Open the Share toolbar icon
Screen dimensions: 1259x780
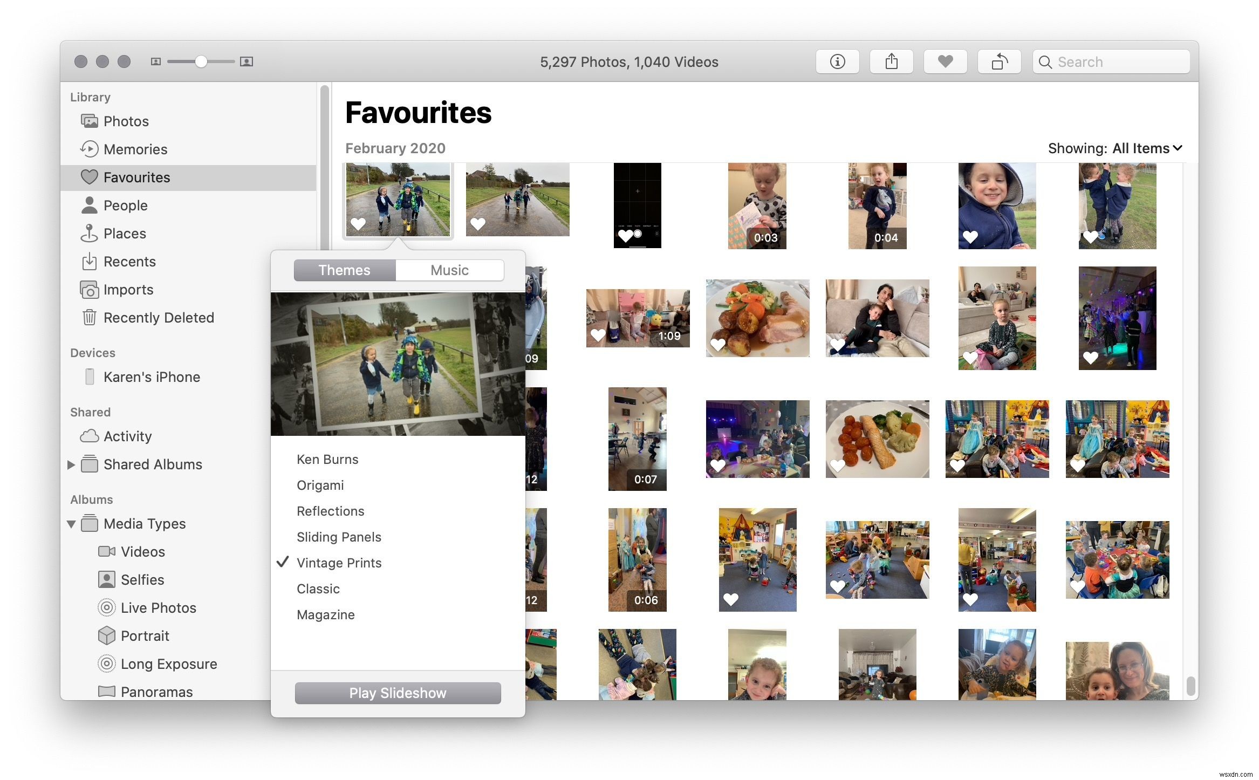pos(891,61)
